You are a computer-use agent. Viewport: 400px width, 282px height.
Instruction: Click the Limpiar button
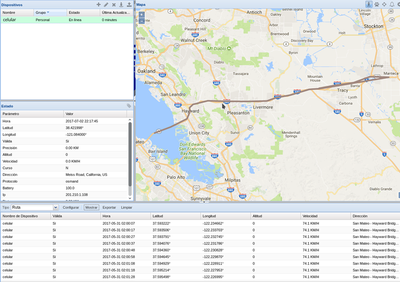click(126, 207)
